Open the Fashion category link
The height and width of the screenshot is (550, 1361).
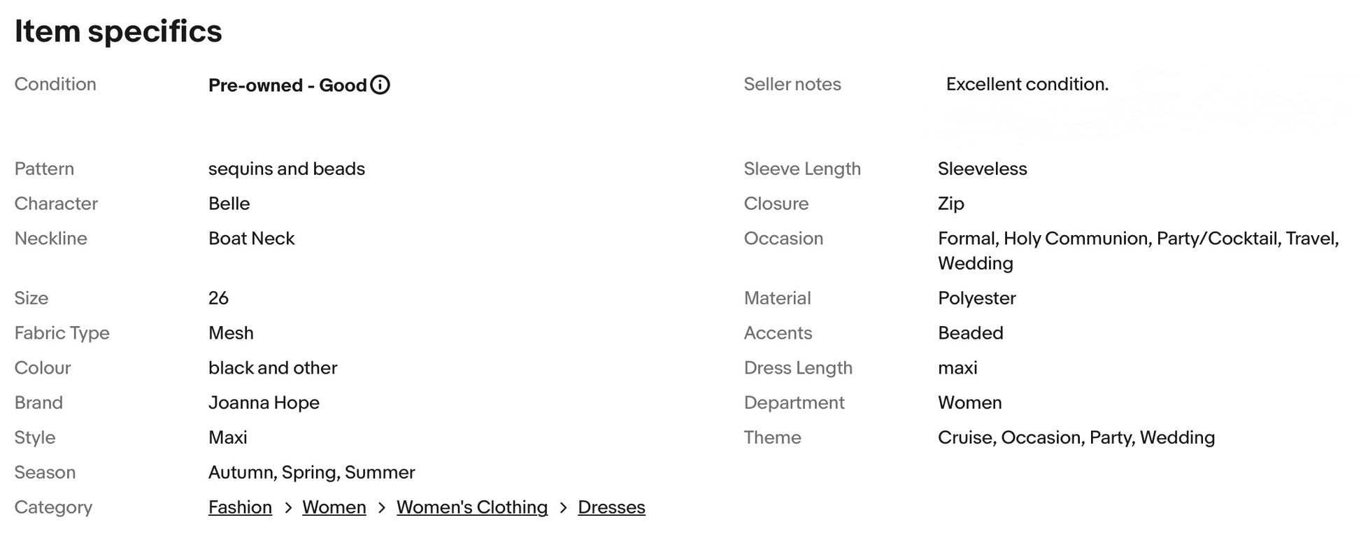(x=240, y=507)
